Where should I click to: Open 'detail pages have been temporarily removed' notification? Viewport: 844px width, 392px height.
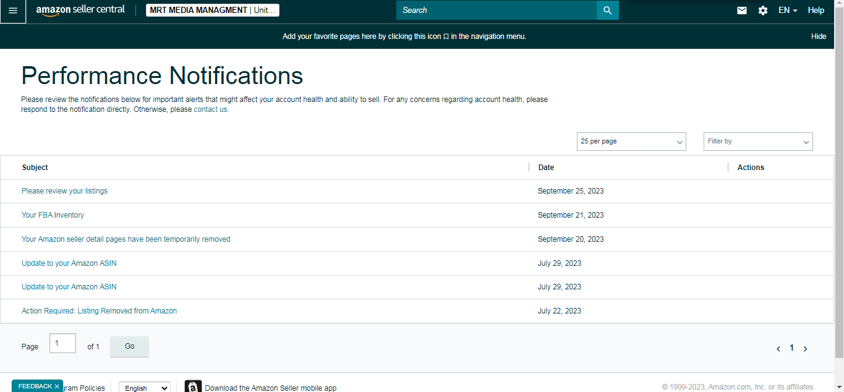coord(126,239)
